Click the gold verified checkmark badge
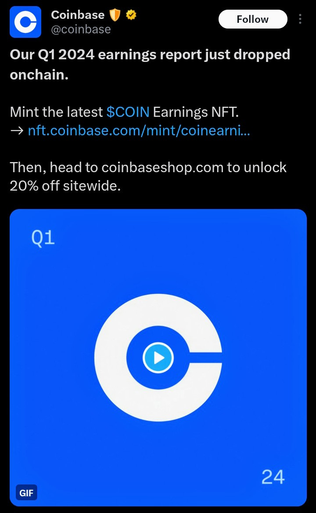The image size is (316, 513). (x=131, y=15)
